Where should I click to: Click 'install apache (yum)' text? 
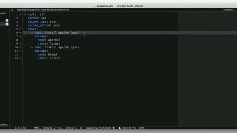[62, 47]
